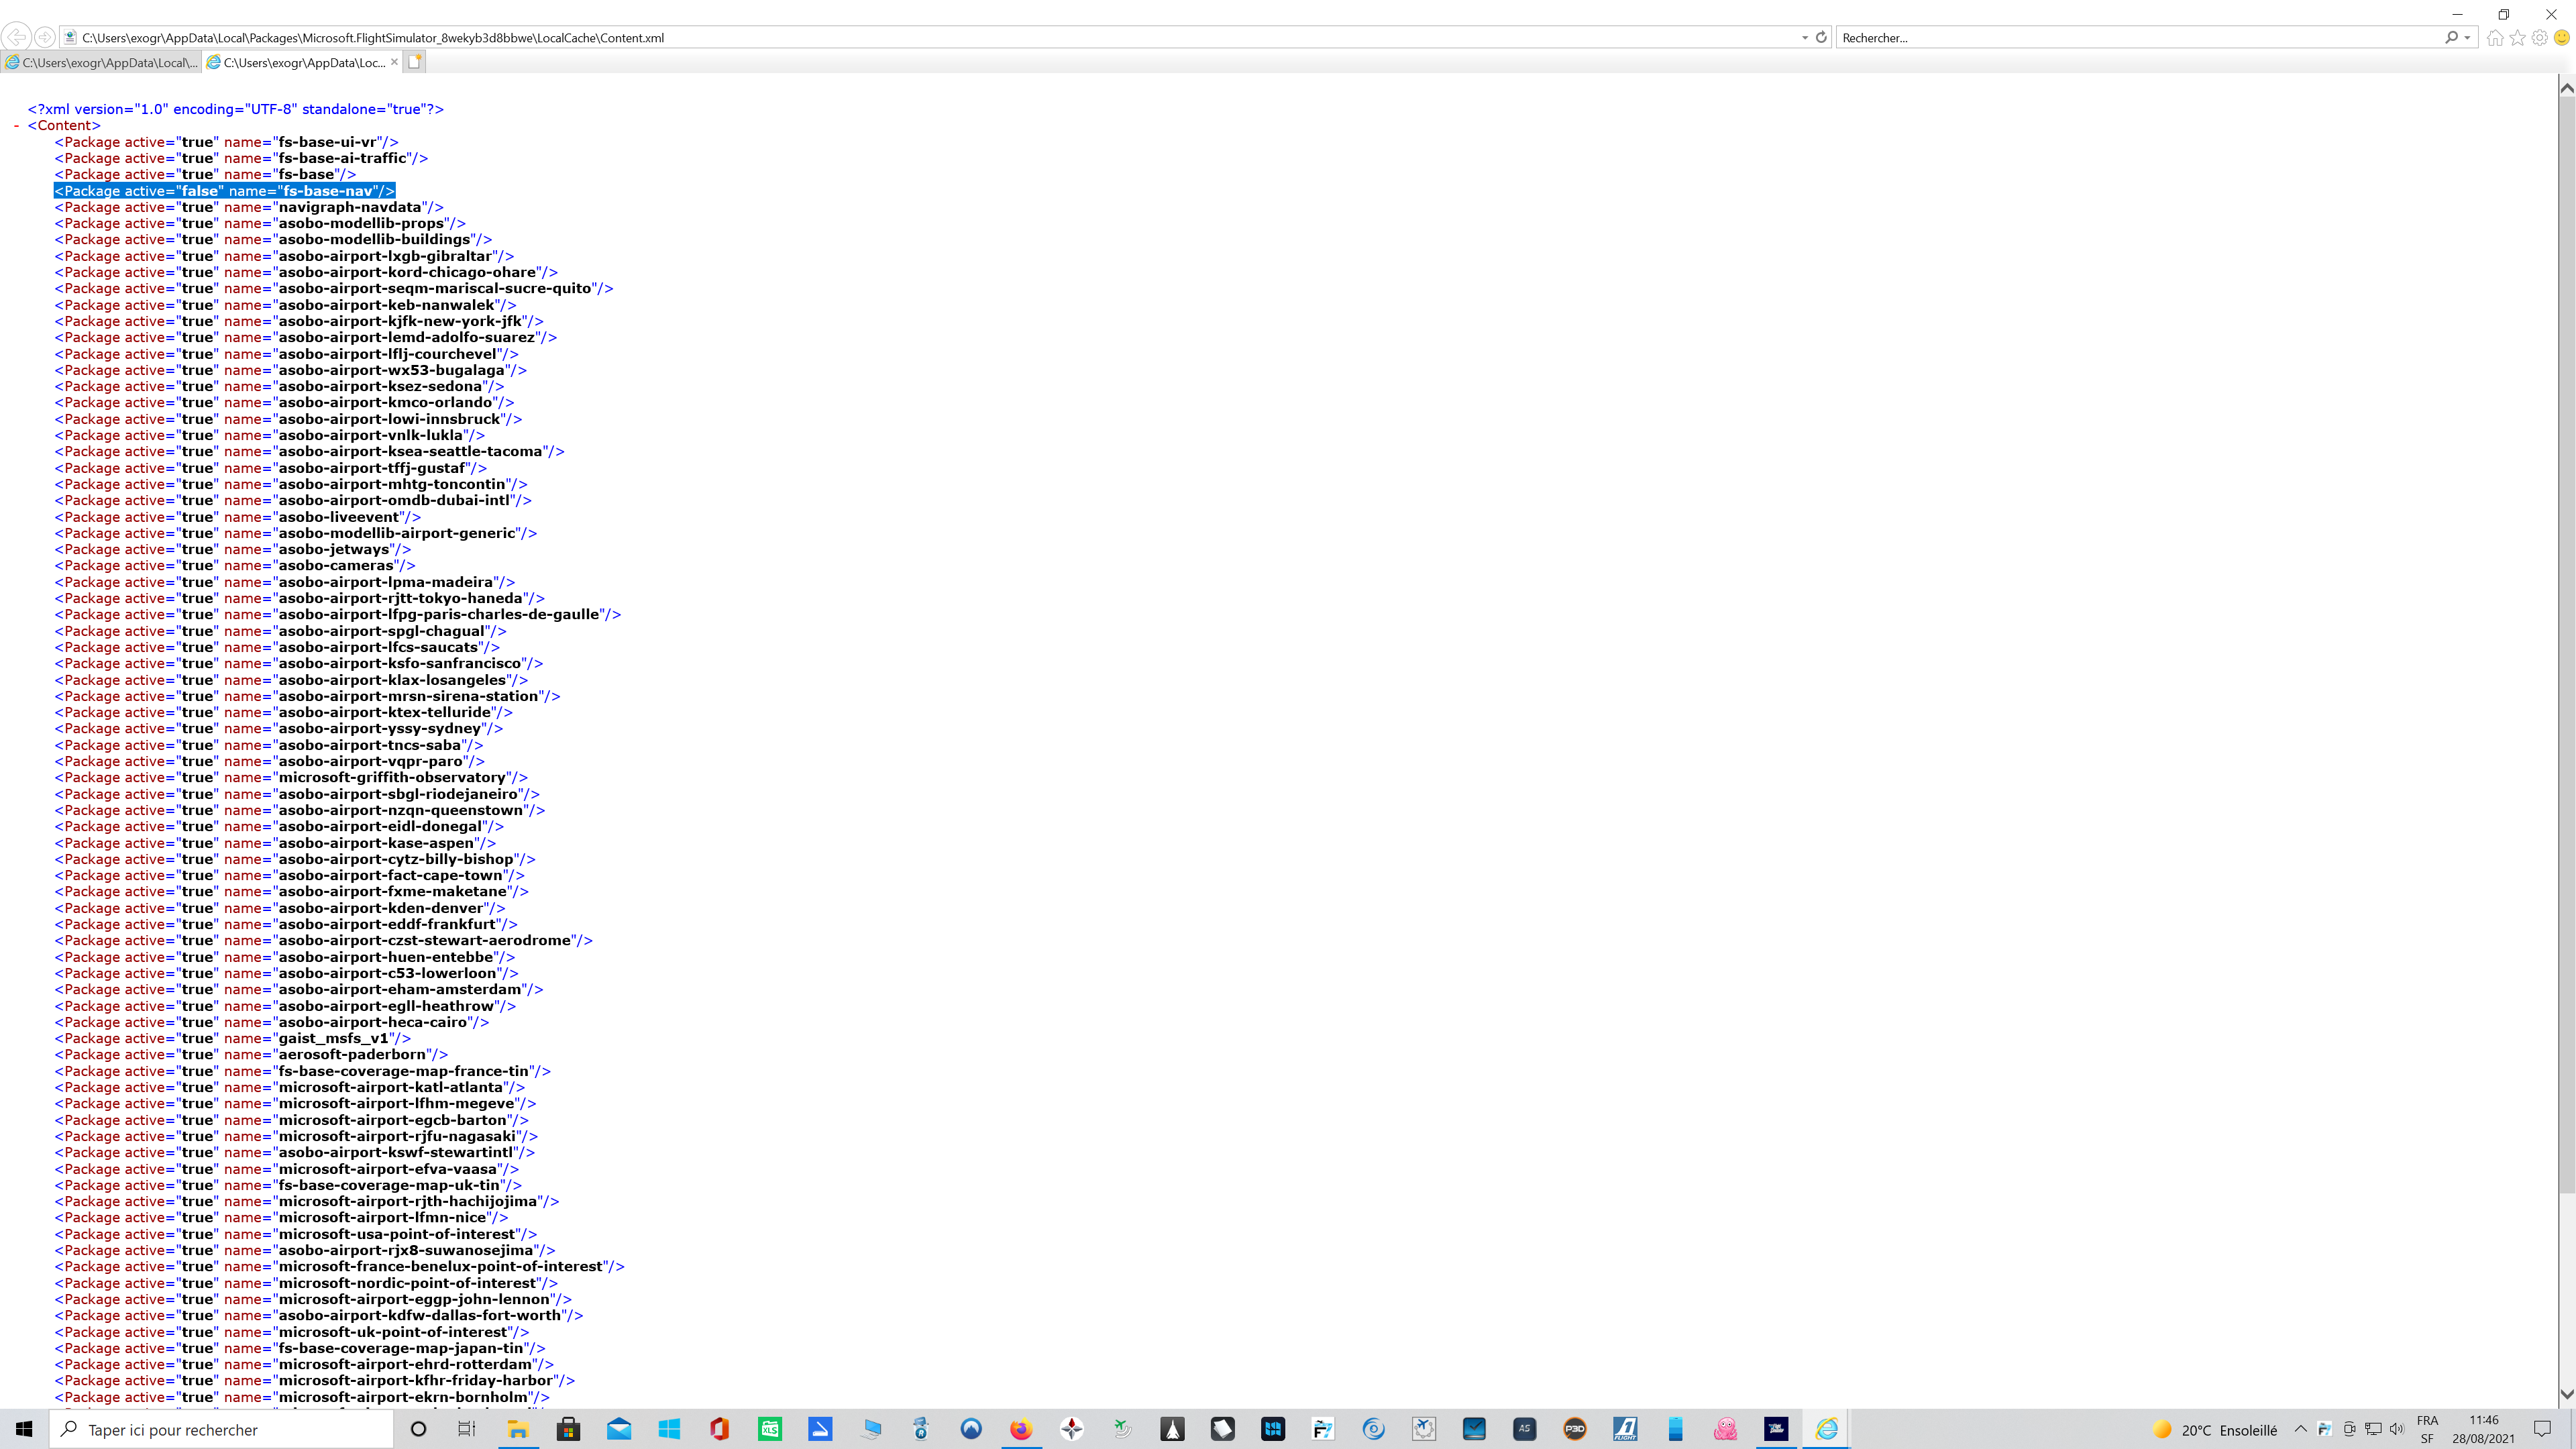Viewport: 2576px width, 1449px height.
Task: Open the green XLS app in taskbar
Action: tap(770, 1429)
